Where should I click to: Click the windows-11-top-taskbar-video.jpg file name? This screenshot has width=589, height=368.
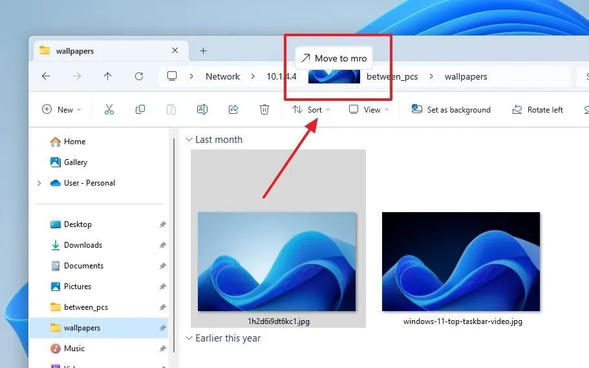463,321
